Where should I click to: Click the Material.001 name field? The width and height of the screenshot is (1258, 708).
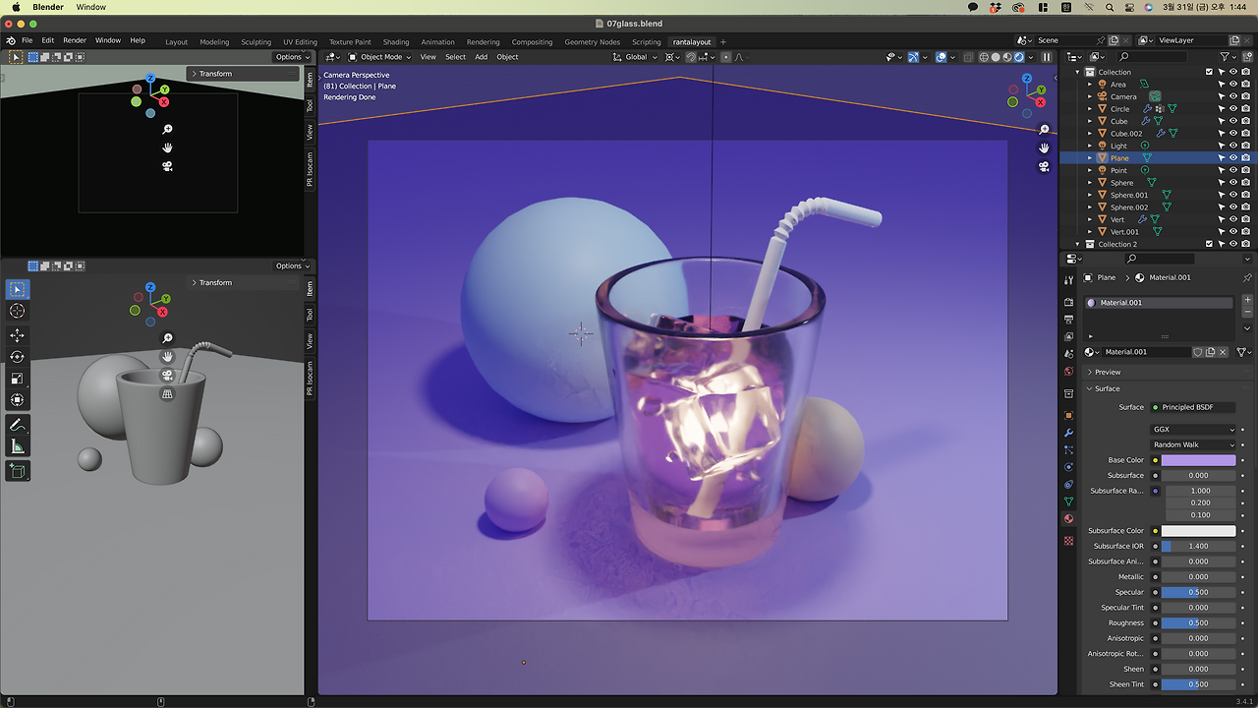[x=1148, y=352]
